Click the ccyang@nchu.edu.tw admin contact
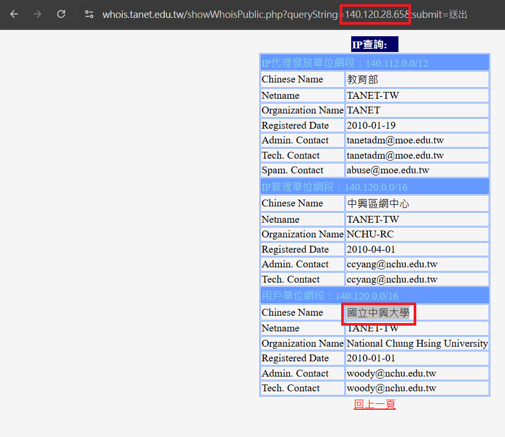 click(x=417, y=264)
